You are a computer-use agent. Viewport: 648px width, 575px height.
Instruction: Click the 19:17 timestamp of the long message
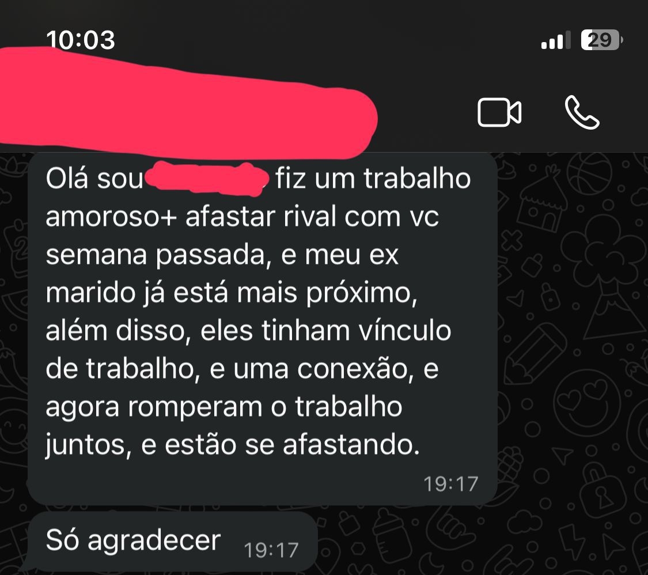coord(451,484)
